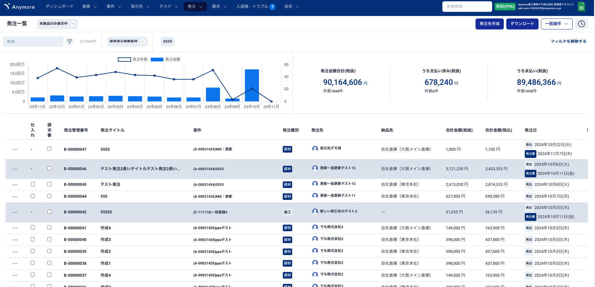The height and width of the screenshot is (287, 595).
Task: Check 仕入れ checkbox for B-00000041
Action: pyautogui.click(x=33, y=227)
